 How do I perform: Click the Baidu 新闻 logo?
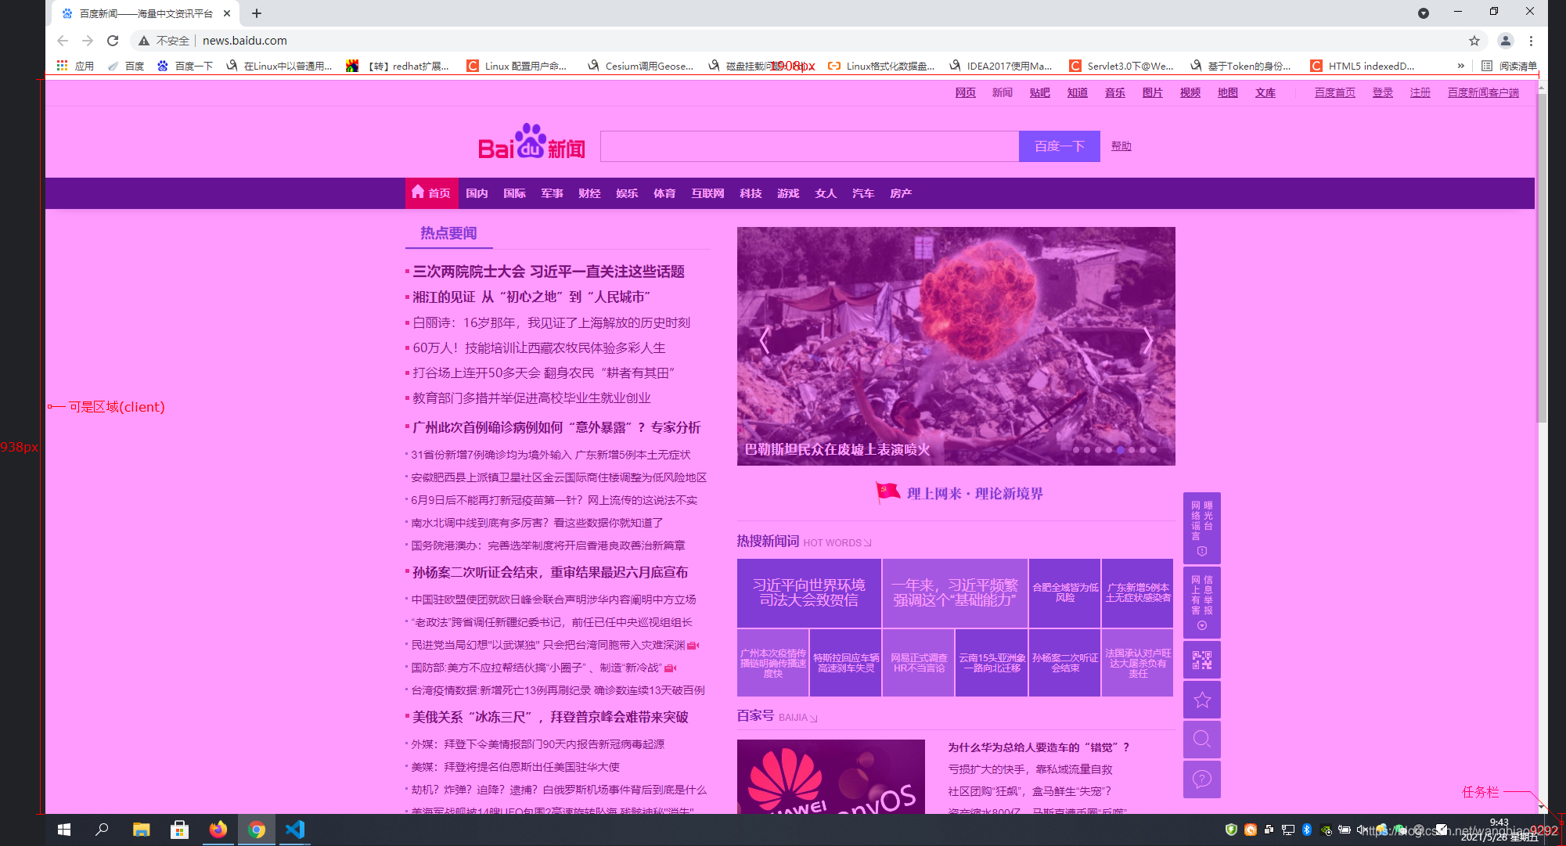point(531,142)
